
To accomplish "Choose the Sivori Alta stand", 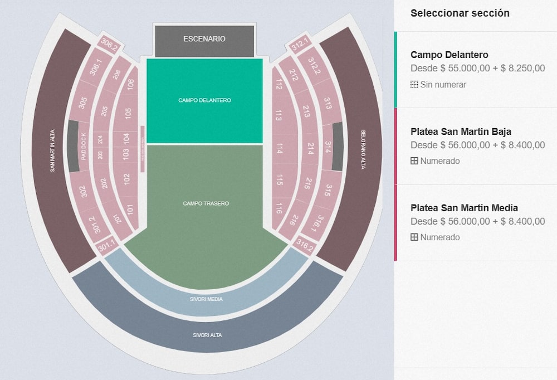I will [207, 335].
